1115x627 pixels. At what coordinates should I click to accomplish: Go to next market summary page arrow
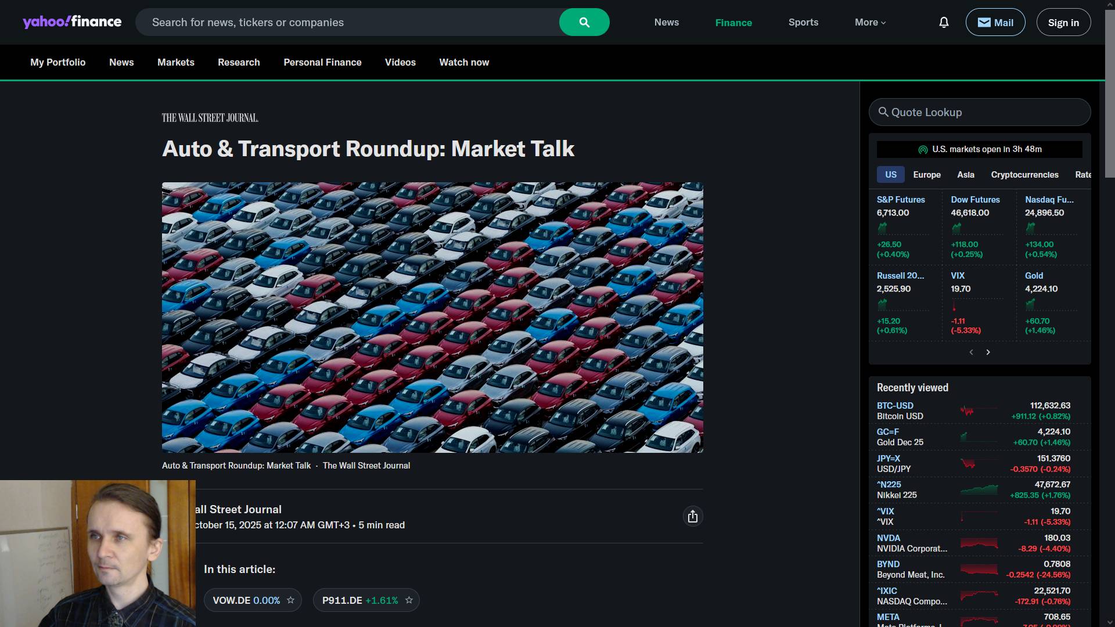pos(988,352)
